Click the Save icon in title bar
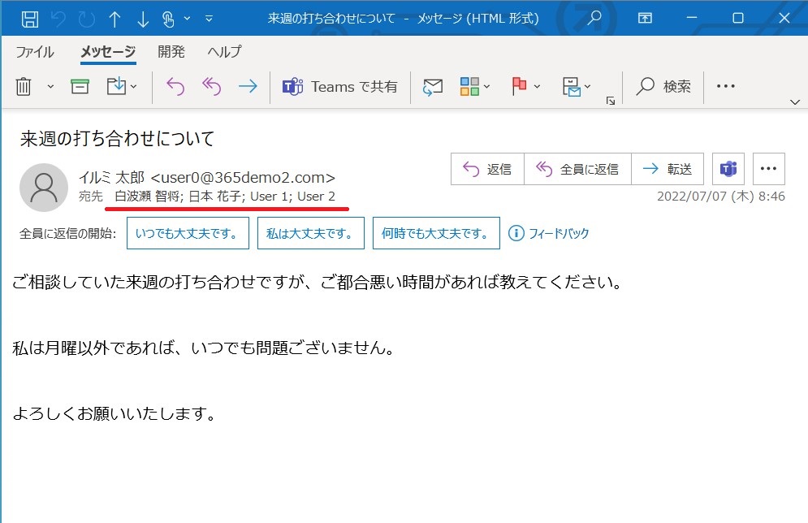Viewport: 808px width, 523px height. (30, 19)
